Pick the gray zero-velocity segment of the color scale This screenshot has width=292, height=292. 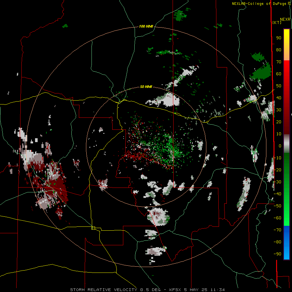286,144
